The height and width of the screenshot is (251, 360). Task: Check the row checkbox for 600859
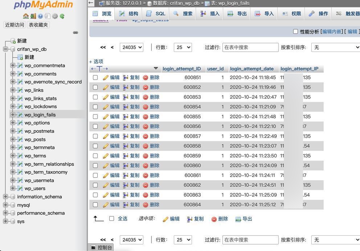coord(95,156)
